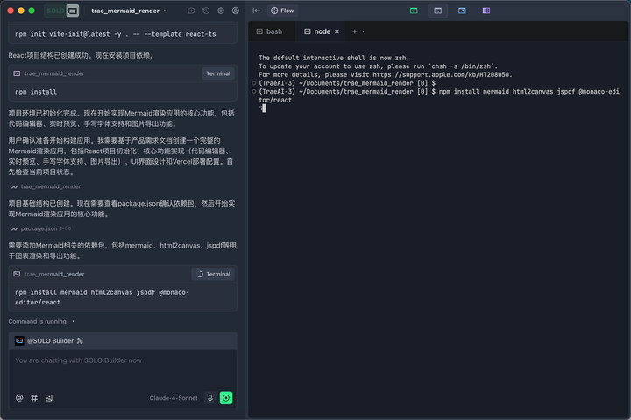
Task: Add a new terminal with the plus button
Action: pyautogui.click(x=355, y=31)
